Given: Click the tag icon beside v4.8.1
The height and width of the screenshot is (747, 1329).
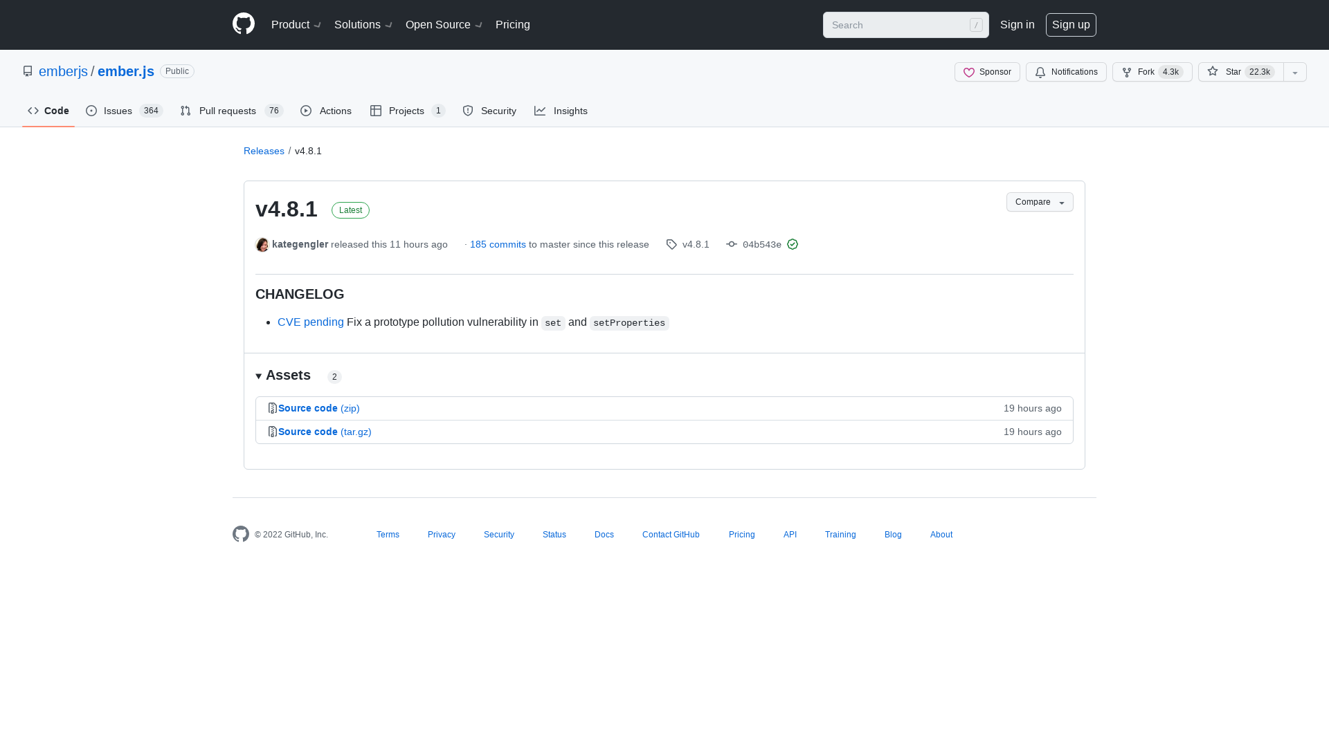Looking at the screenshot, I should pos(671,244).
